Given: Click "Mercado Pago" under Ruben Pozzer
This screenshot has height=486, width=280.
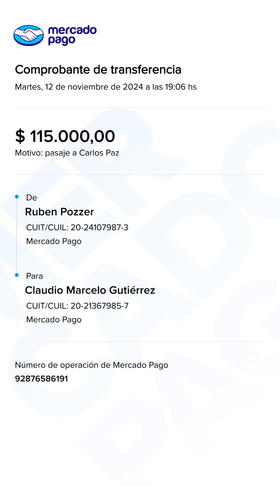Looking at the screenshot, I should click(54, 241).
